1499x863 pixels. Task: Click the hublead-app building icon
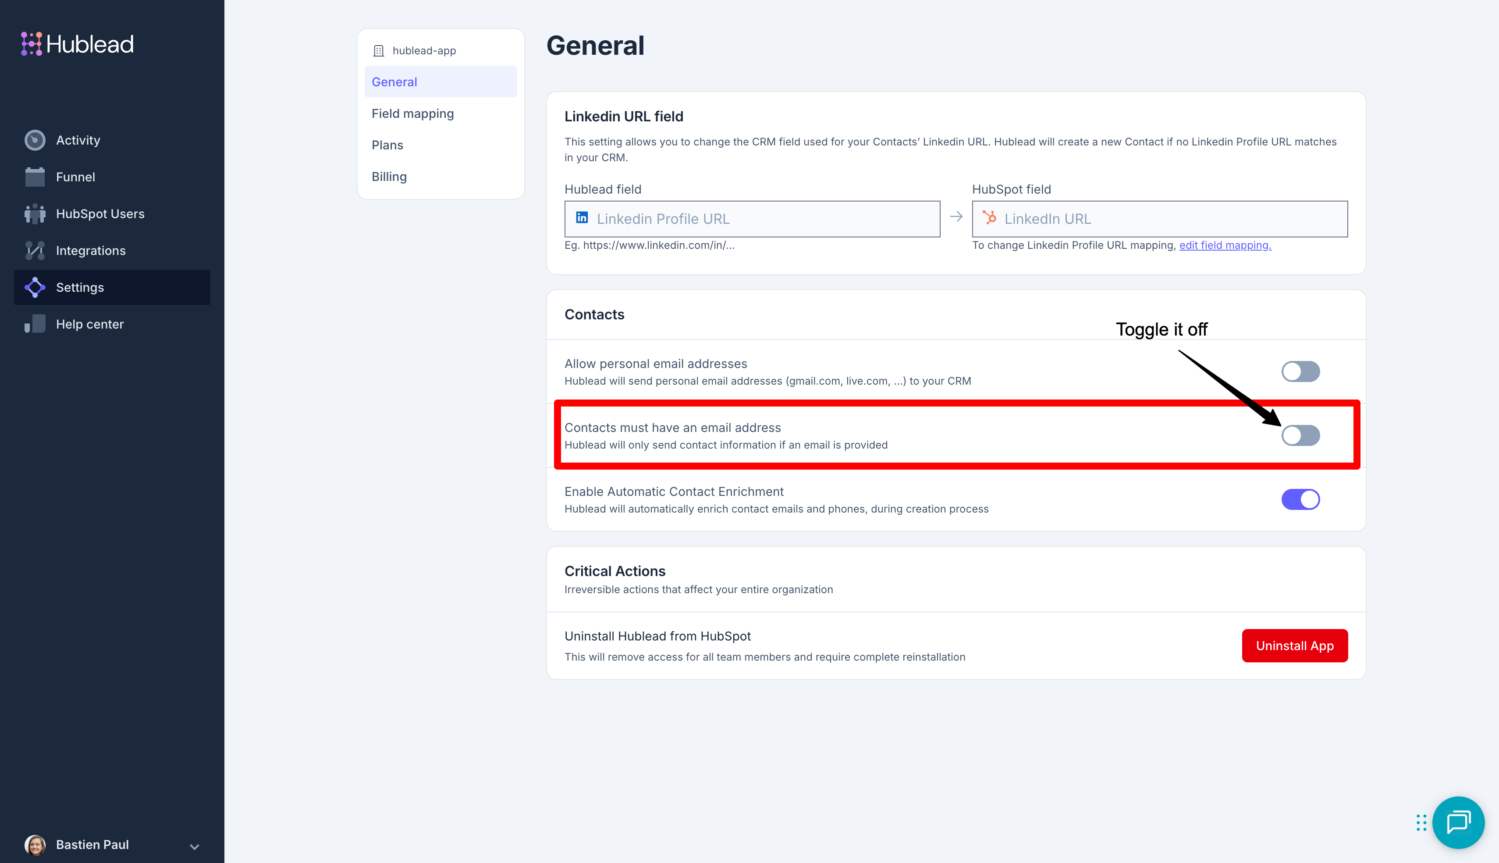tap(378, 51)
